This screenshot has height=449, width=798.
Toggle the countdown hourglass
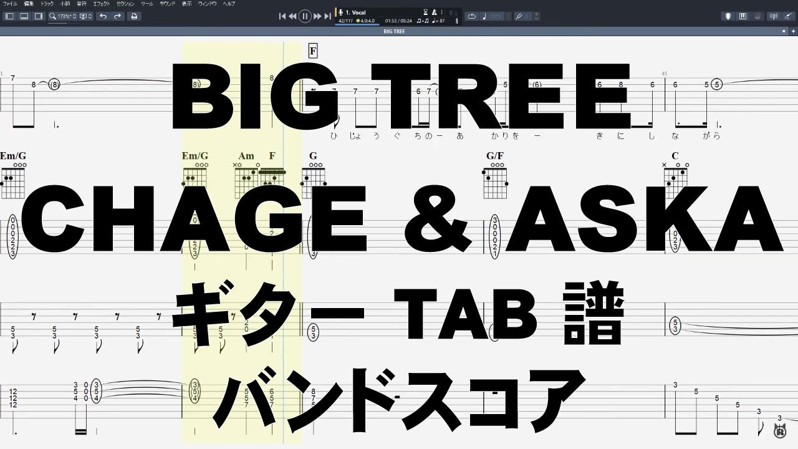426,12
